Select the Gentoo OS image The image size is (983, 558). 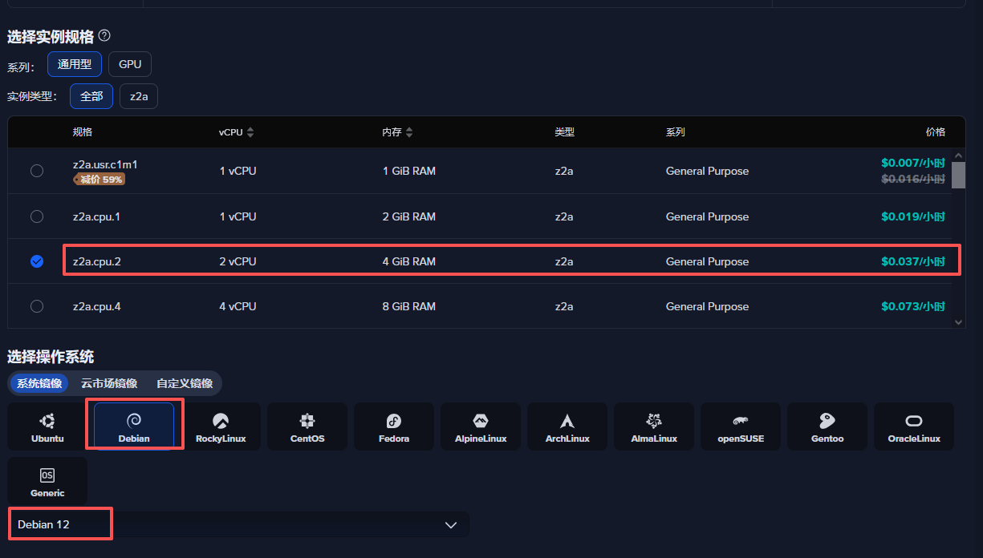pyautogui.click(x=827, y=427)
